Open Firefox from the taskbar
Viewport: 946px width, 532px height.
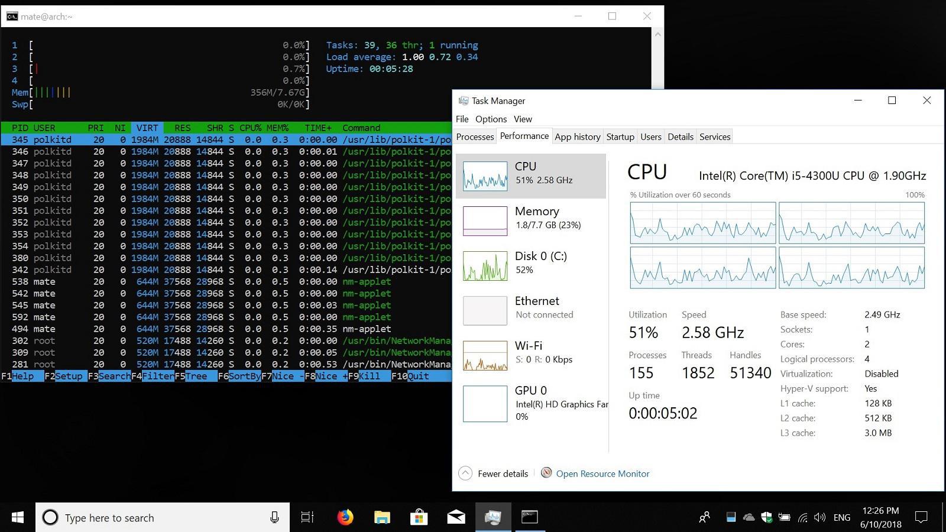click(345, 517)
